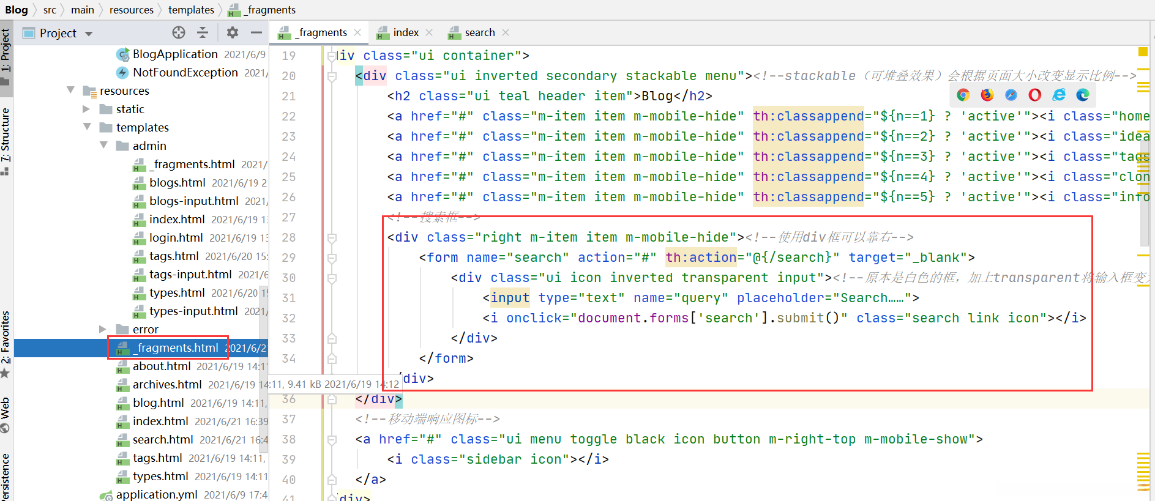The width and height of the screenshot is (1155, 501).
Task: Select BlogApplication in the project tree
Action: (x=175, y=54)
